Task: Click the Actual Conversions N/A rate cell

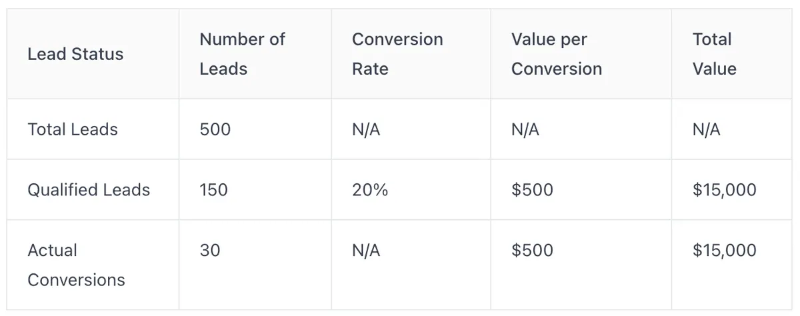Action: 366,251
